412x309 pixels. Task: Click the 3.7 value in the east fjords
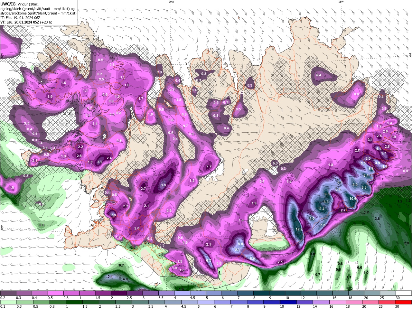(x=384, y=153)
